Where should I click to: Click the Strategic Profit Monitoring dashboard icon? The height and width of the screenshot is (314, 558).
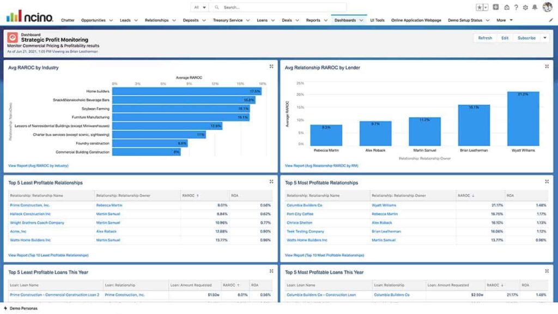click(13, 38)
